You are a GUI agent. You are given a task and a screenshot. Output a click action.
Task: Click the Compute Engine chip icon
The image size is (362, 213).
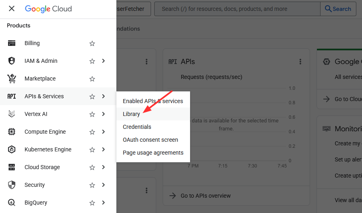coord(12,132)
